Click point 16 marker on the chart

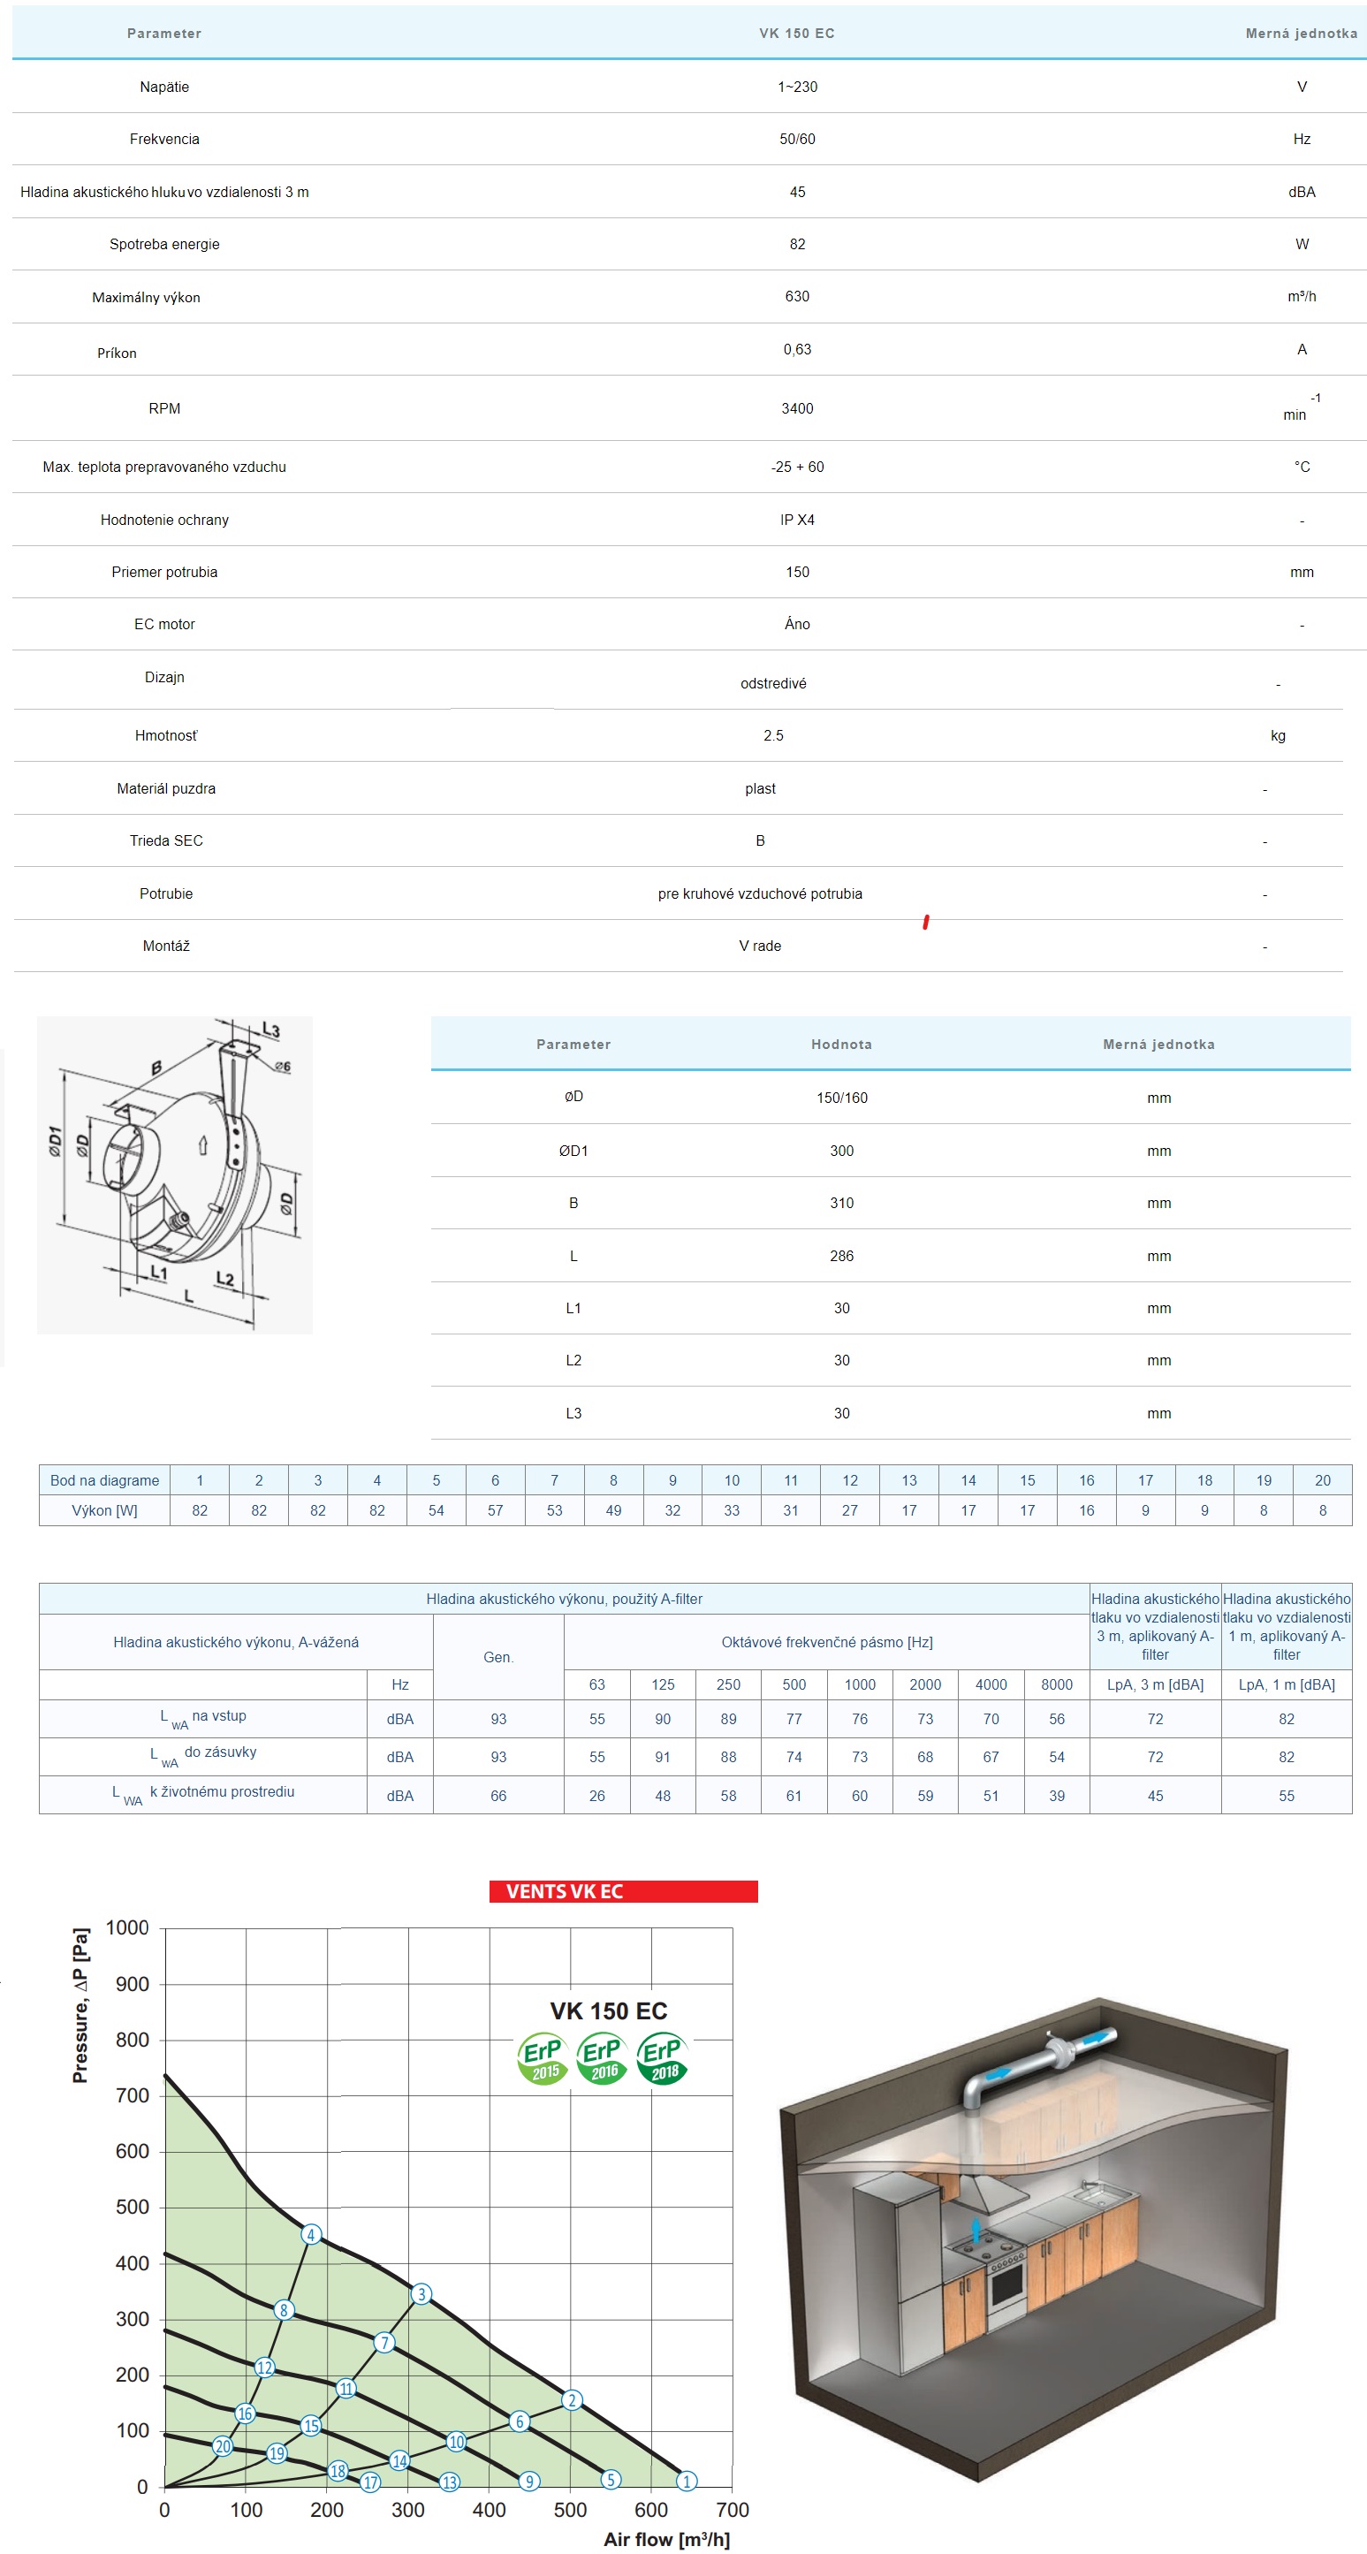(x=245, y=2413)
